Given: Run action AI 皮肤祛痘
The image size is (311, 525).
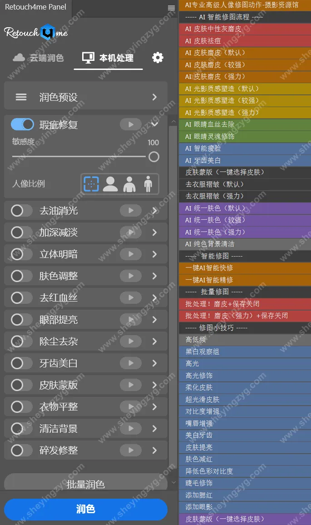Looking at the screenshot, I should pos(245,41).
